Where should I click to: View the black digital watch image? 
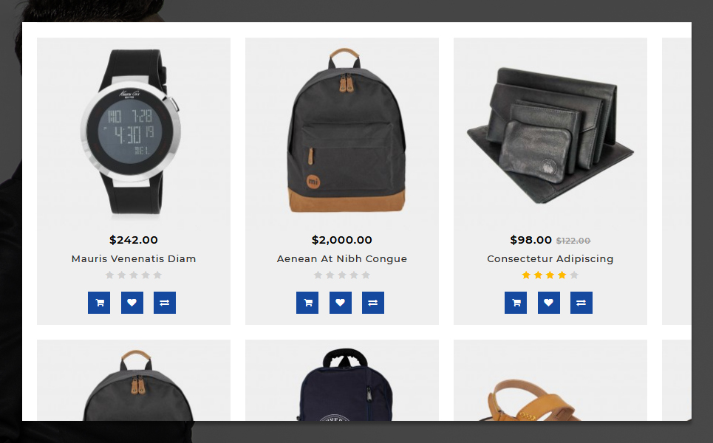(132, 131)
